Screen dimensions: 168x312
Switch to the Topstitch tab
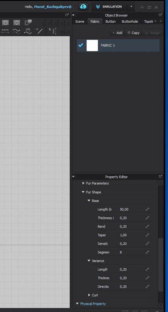click(x=149, y=21)
